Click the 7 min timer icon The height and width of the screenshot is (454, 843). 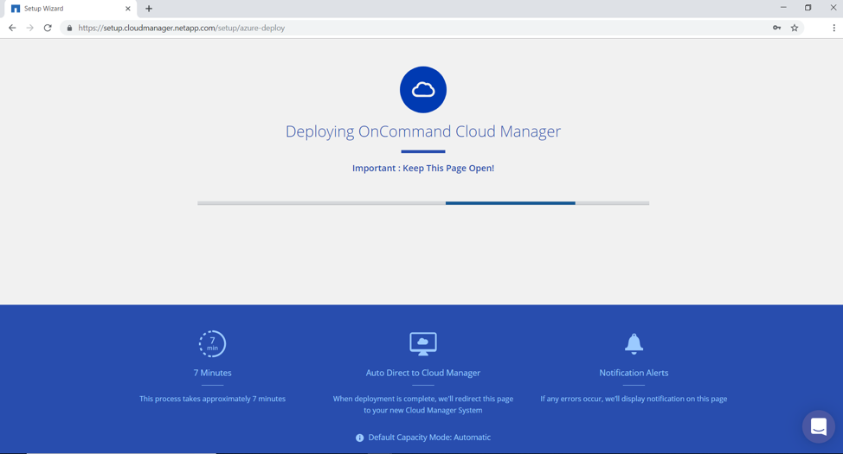[x=212, y=343]
